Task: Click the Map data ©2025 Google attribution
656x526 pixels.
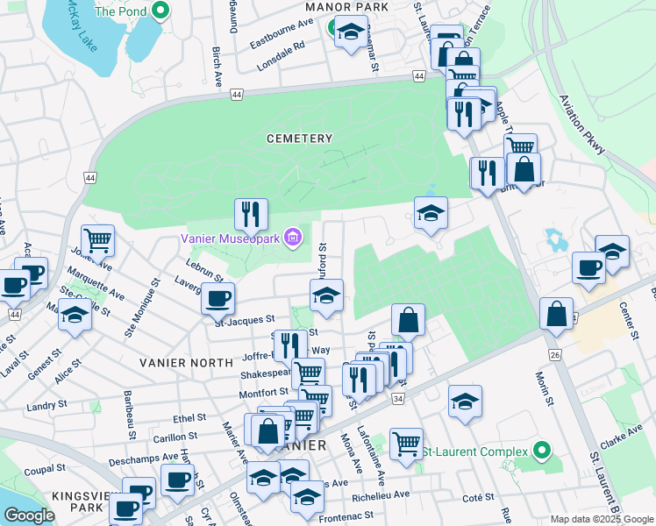Action: (602, 520)
